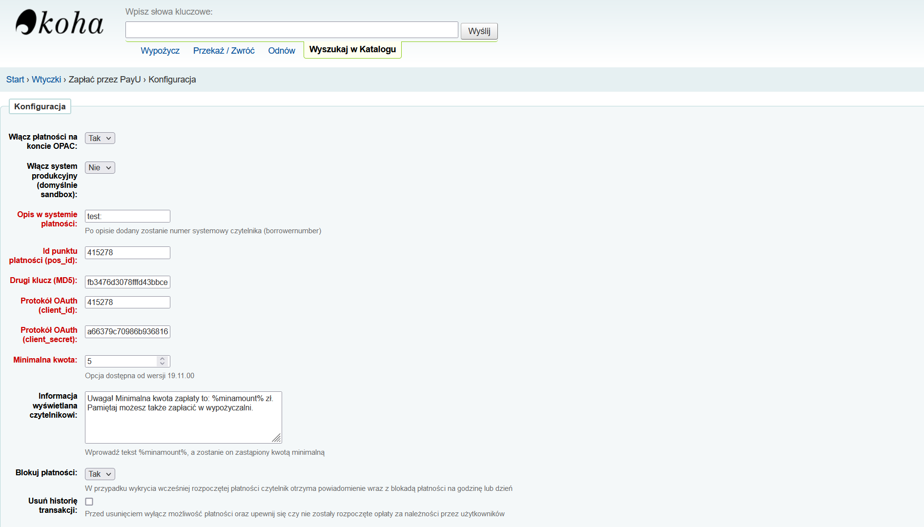Click the Opis w systemie płatności field
This screenshot has height=527, width=924.
tap(127, 216)
